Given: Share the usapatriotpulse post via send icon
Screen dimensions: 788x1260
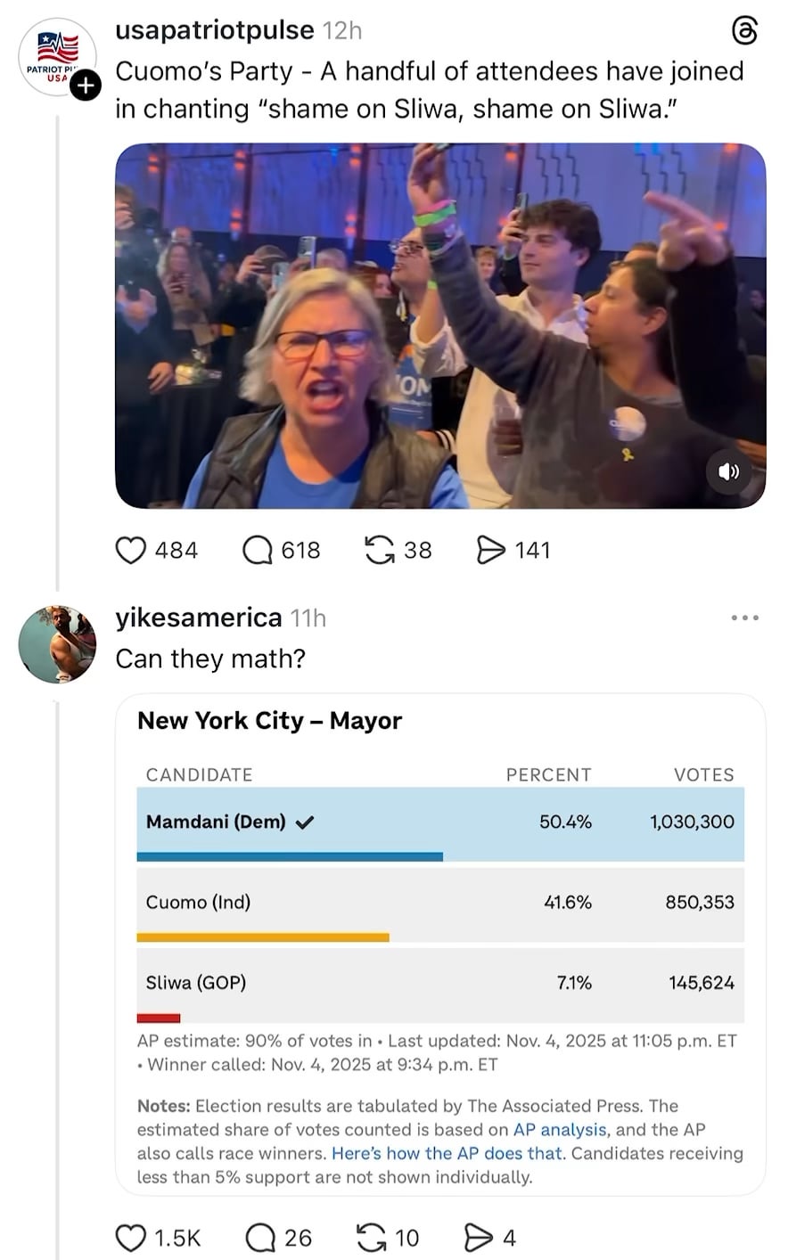Looking at the screenshot, I should (491, 550).
